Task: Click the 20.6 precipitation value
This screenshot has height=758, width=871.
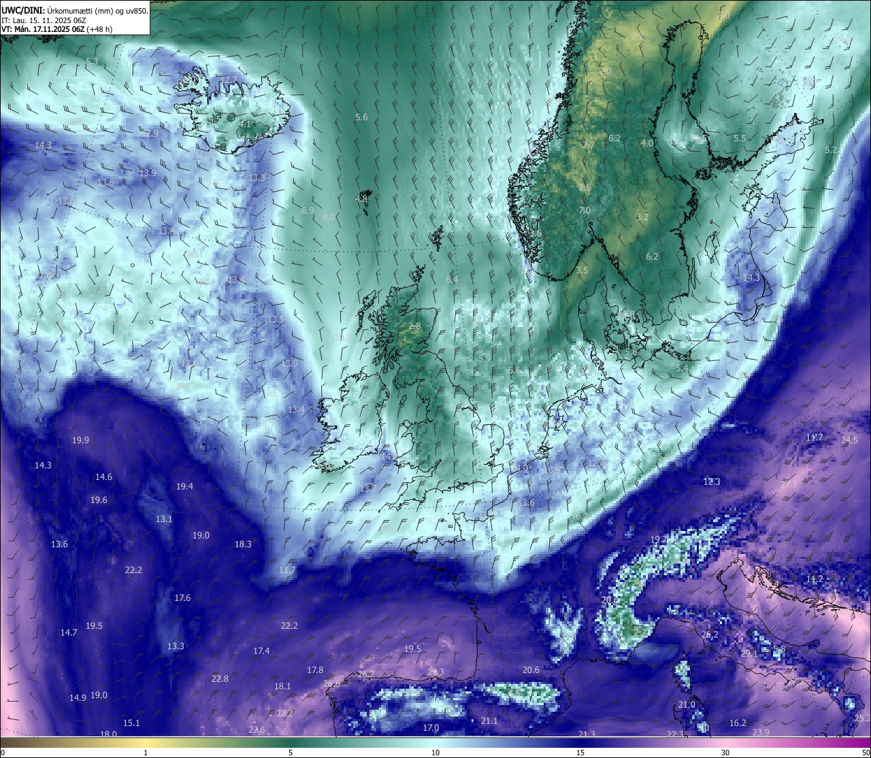Action: tap(531, 670)
